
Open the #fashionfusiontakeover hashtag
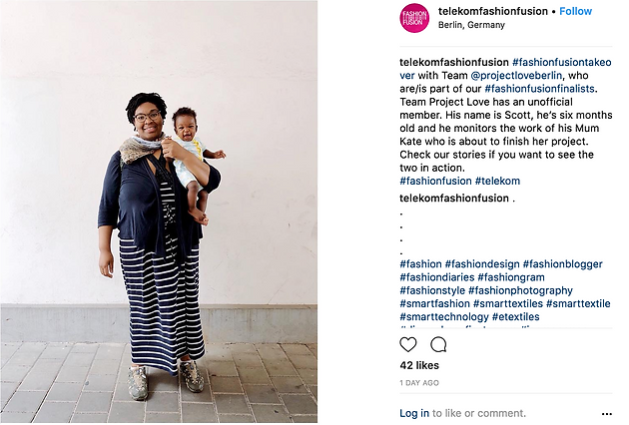(x=561, y=63)
